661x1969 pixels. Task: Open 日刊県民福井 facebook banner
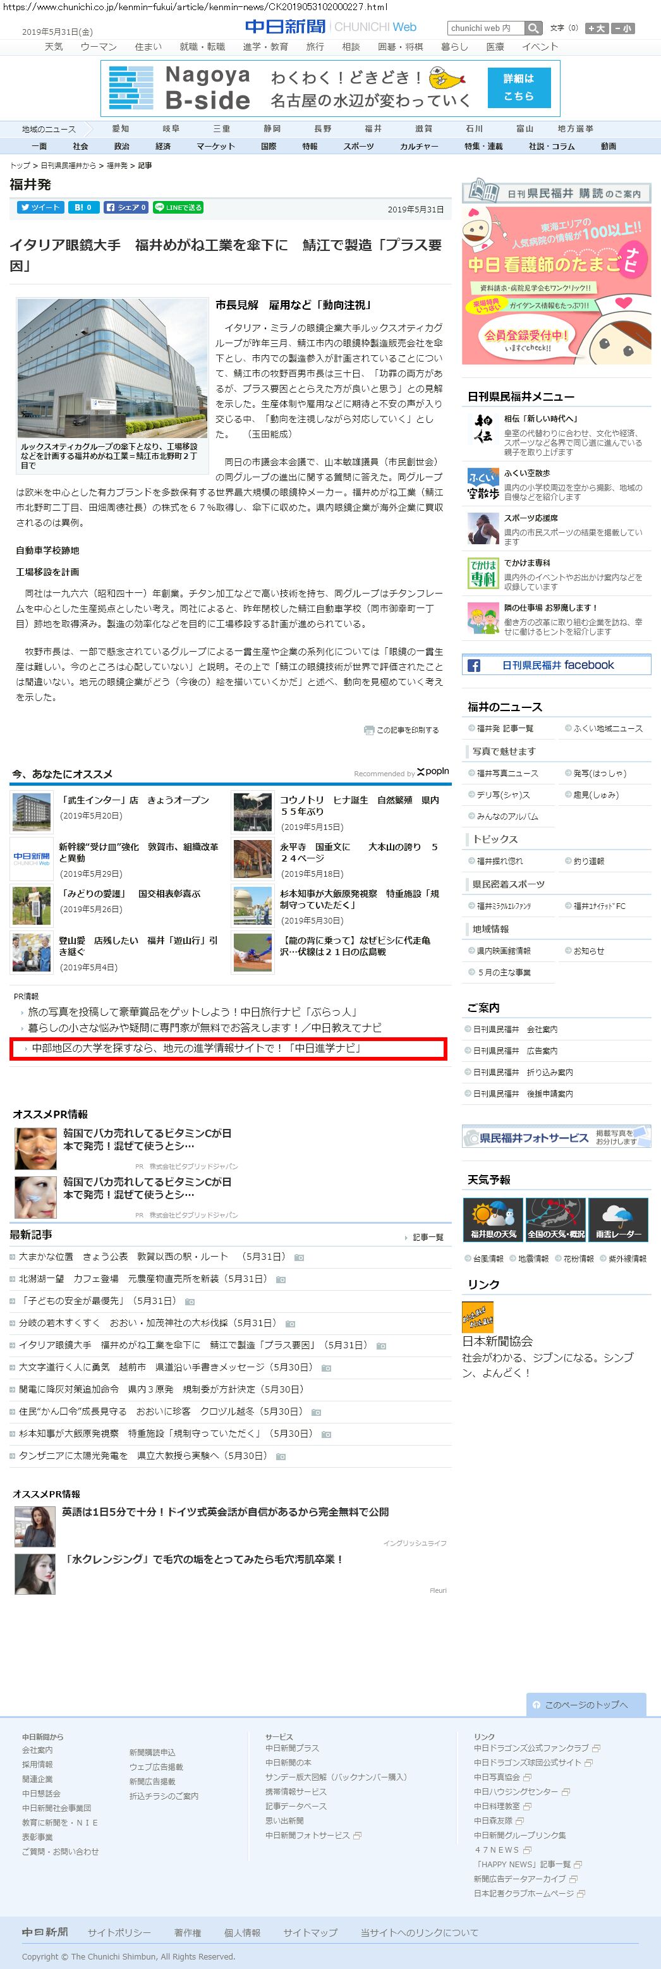[x=556, y=665]
